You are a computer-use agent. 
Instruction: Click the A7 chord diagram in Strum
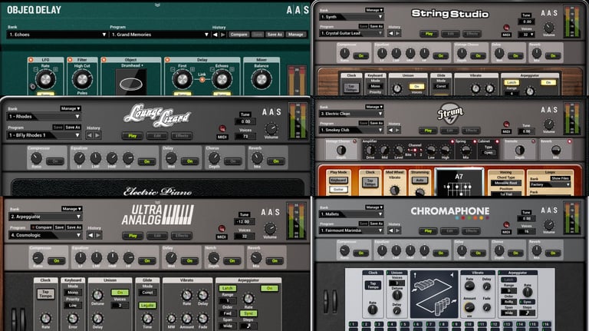459,183
